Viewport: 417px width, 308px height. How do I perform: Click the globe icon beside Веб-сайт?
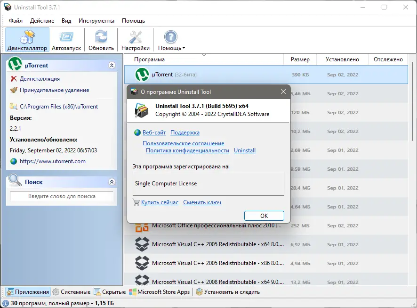click(137, 133)
